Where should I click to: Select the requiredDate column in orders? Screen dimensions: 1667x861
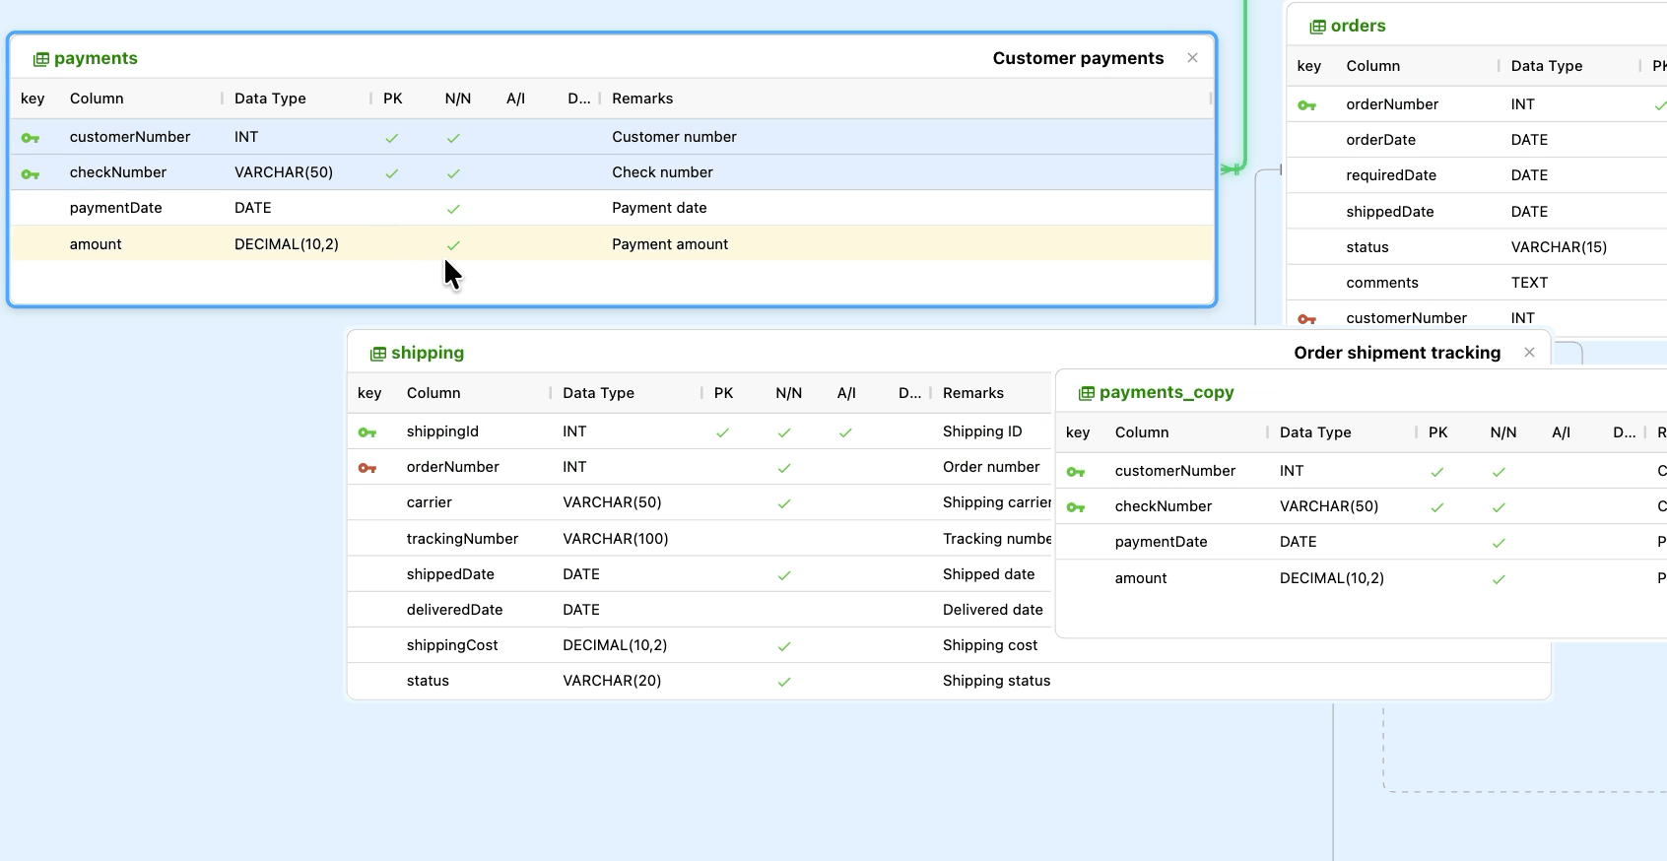(1391, 175)
